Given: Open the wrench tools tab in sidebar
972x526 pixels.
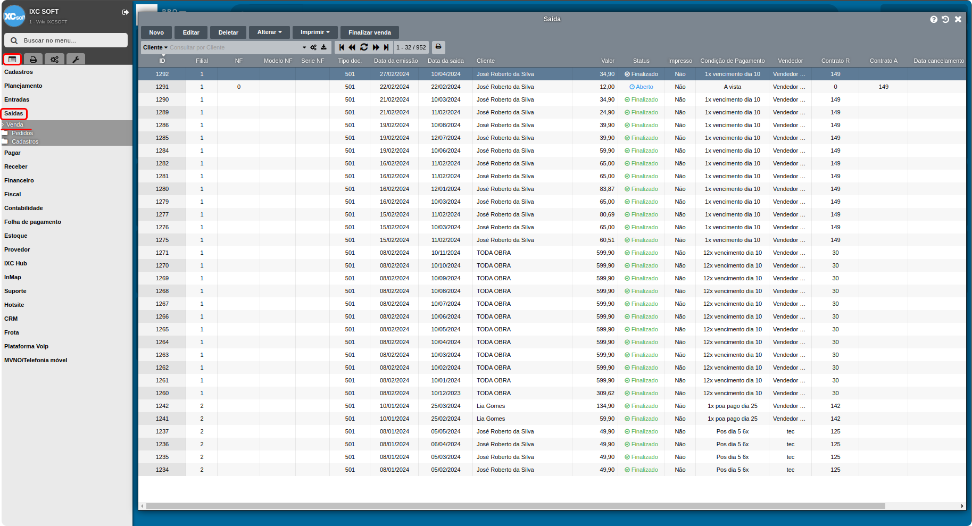Looking at the screenshot, I should click(76, 60).
